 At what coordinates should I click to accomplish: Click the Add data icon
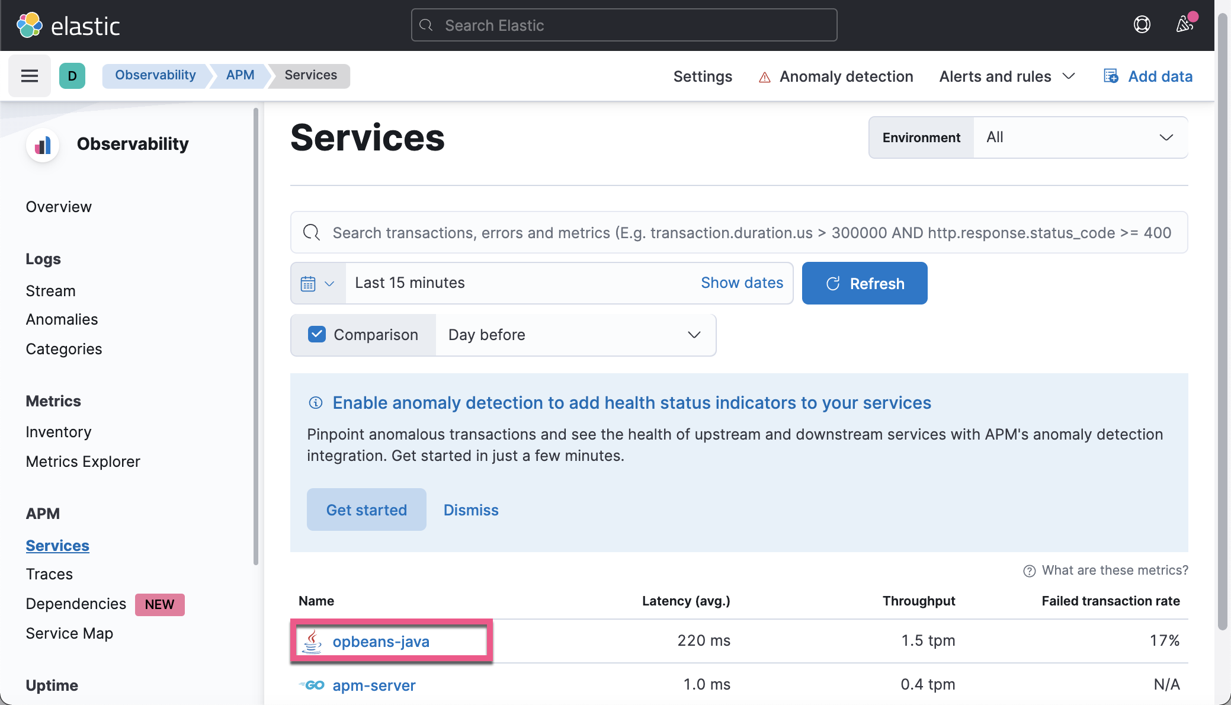tap(1111, 76)
